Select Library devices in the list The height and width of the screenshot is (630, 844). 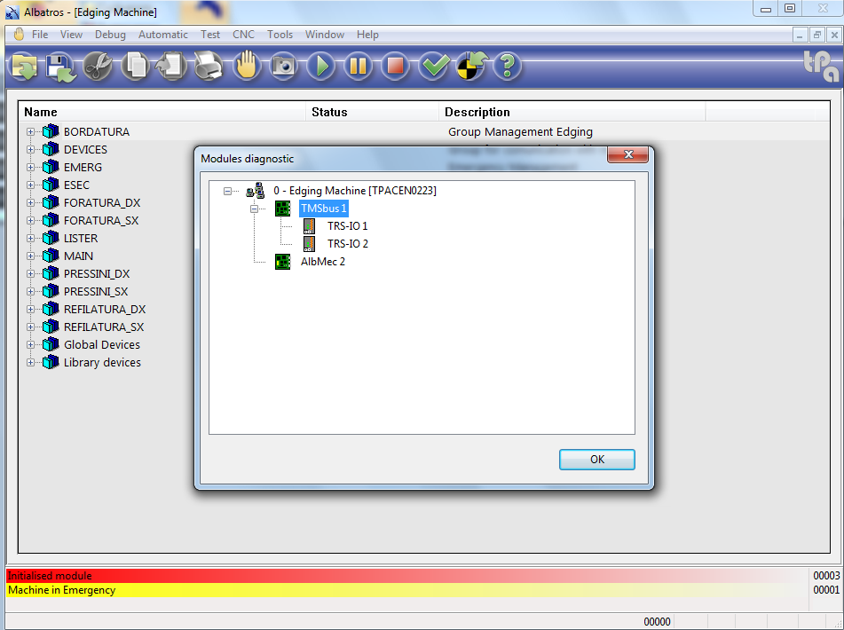pos(102,363)
